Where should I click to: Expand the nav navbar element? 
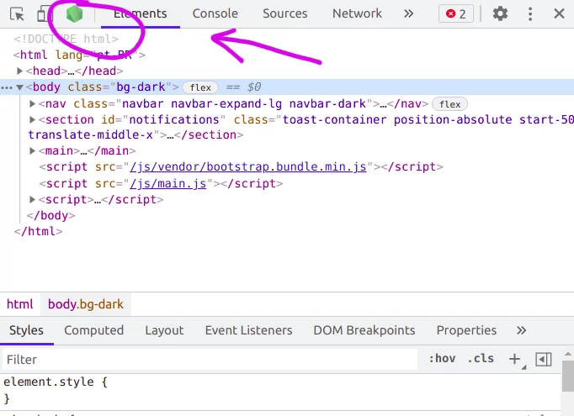pos(32,104)
